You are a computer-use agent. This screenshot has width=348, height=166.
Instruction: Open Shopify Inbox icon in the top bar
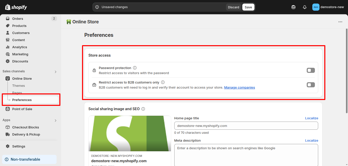coord(293,7)
